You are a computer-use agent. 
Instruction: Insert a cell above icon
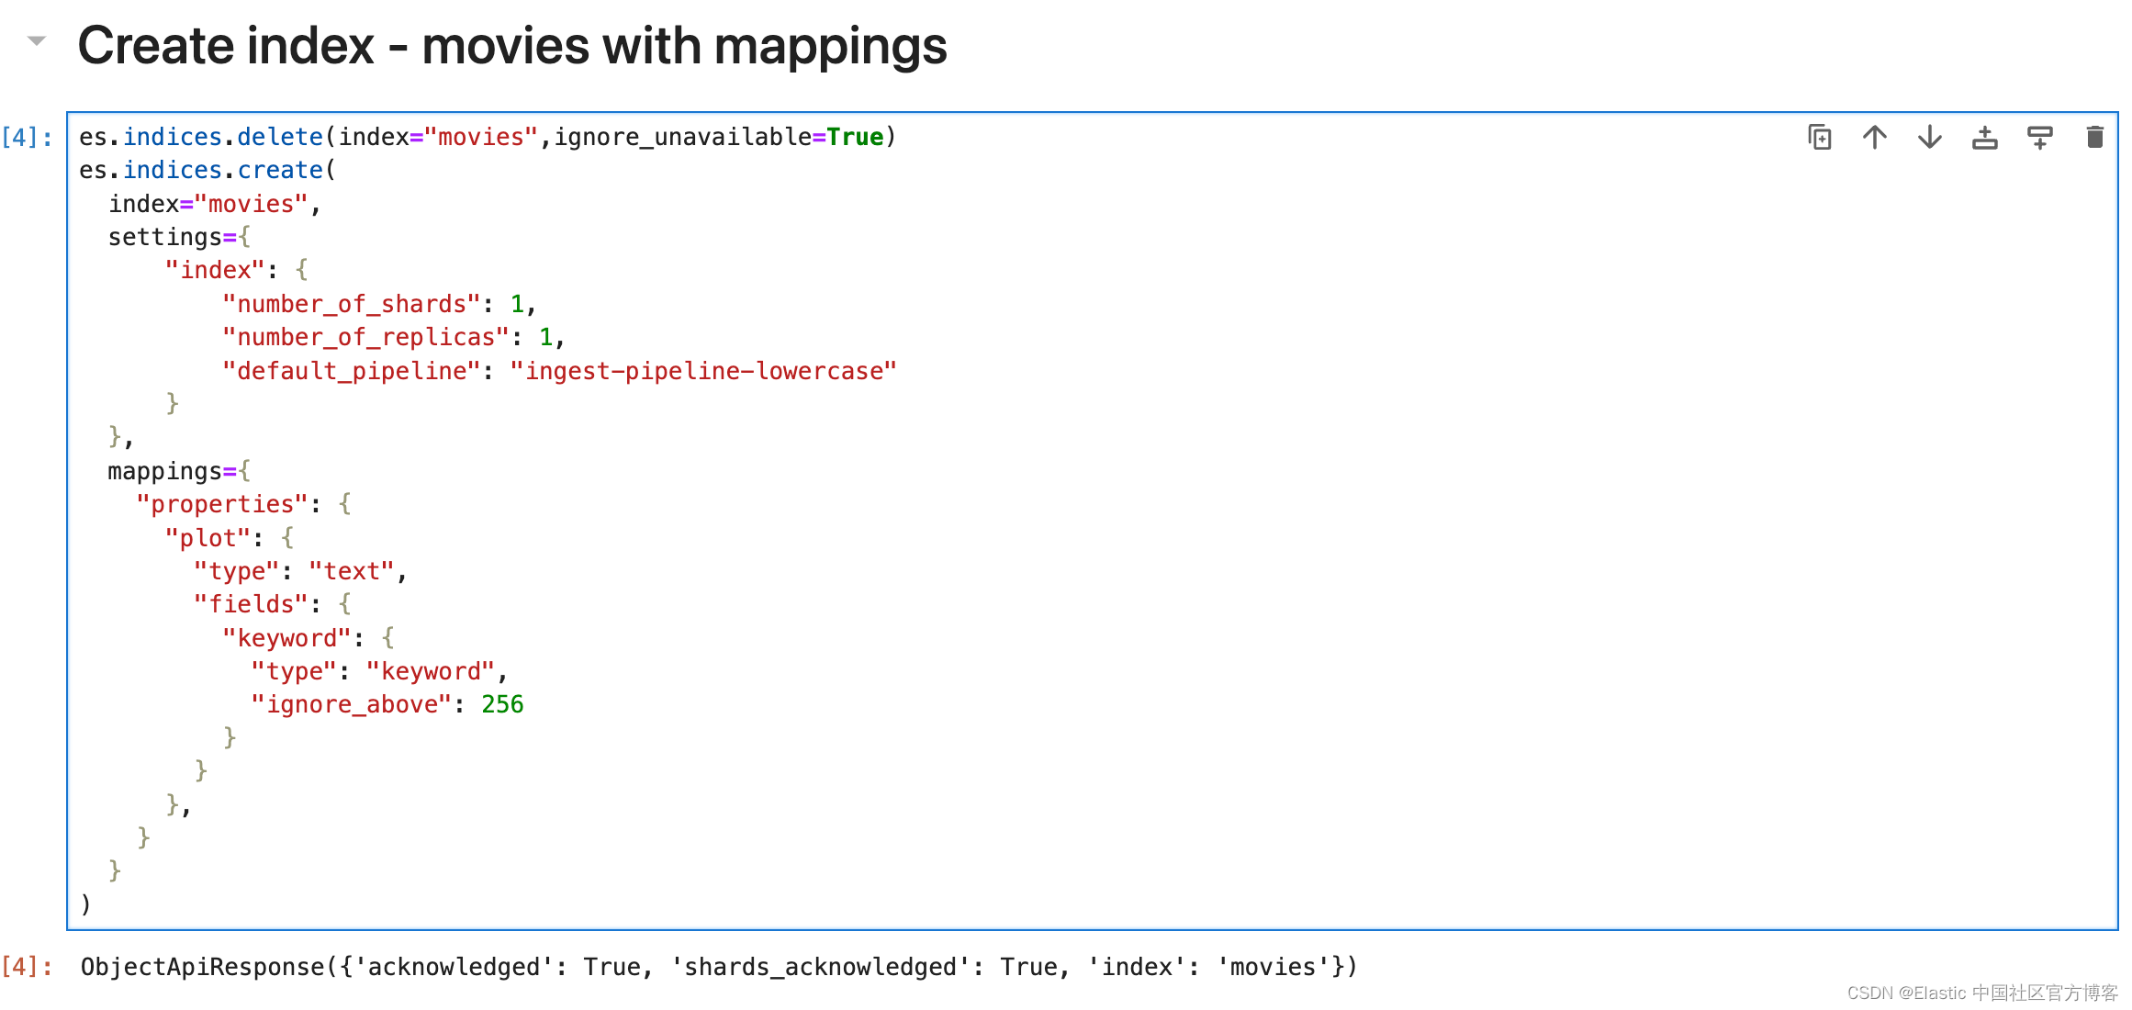click(x=1984, y=138)
